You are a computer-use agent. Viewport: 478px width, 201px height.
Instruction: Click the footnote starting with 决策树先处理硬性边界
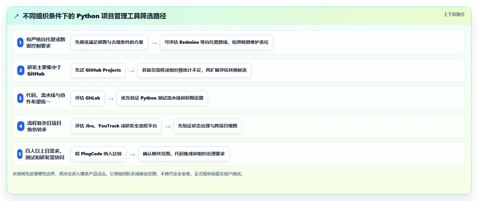pyautogui.click(x=128, y=174)
